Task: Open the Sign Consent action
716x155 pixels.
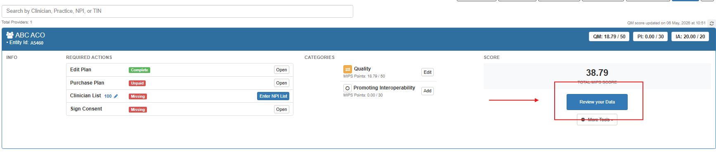Action: point(281,109)
